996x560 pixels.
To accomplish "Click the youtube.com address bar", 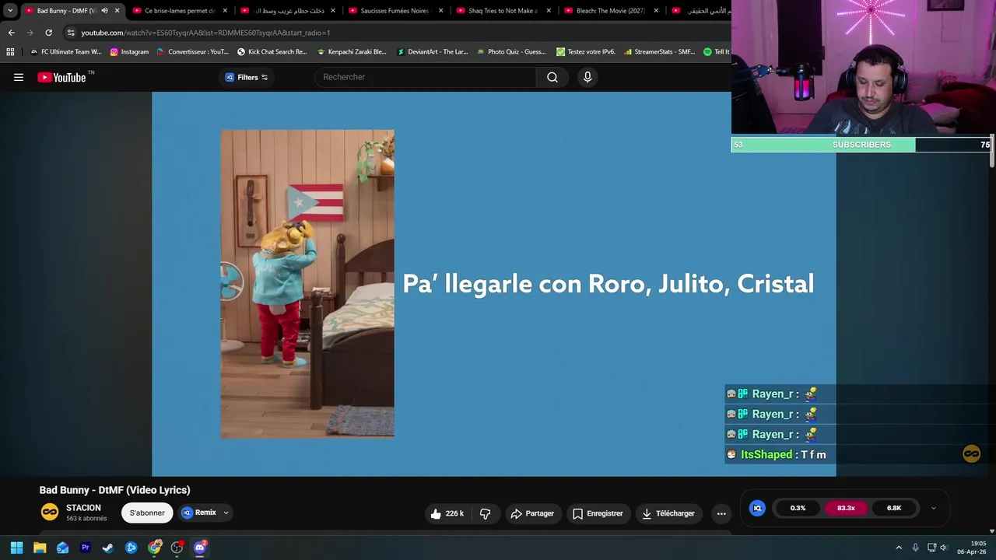I will pyautogui.click(x=205, y=33).
